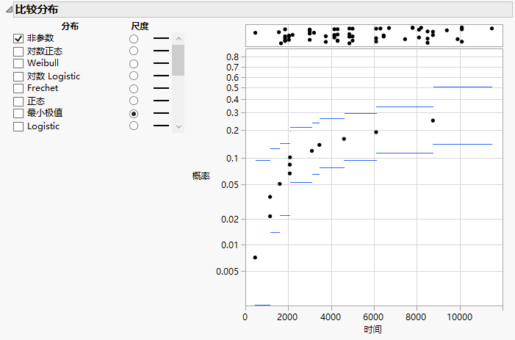
Task: Click the highest probability point near time 8800
Action: 433,120
